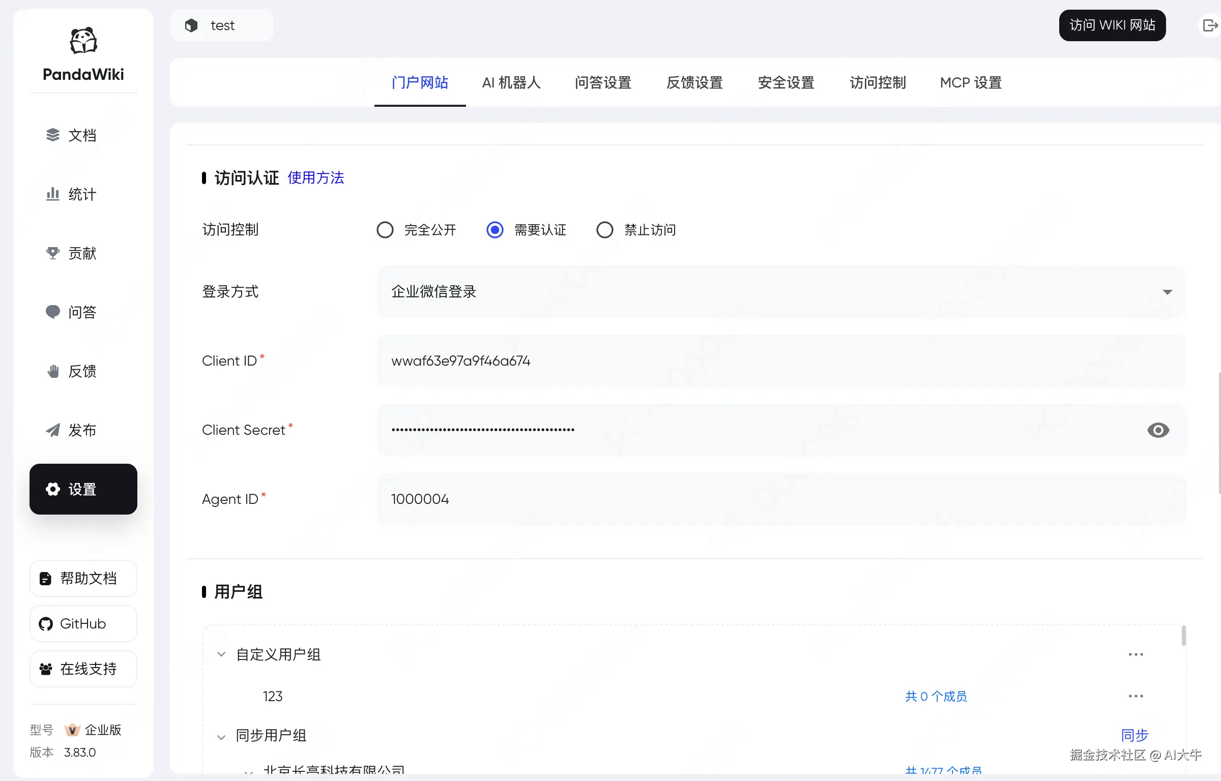Click the PandaWiki panda logo
Screen dimensions: 1221x781
[x=83, y=41]
